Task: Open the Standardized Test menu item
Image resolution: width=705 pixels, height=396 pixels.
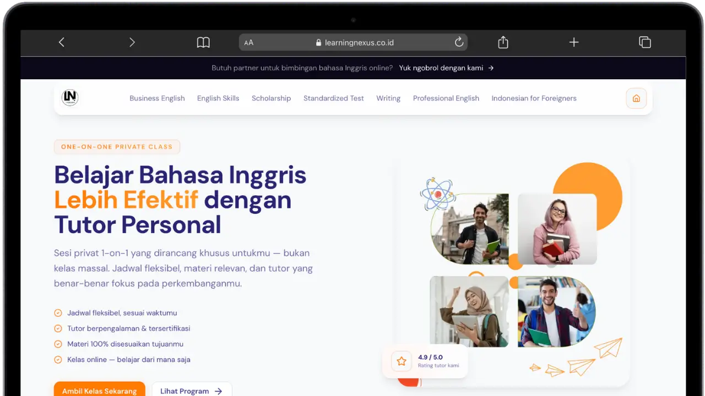Action: [334, 98]
